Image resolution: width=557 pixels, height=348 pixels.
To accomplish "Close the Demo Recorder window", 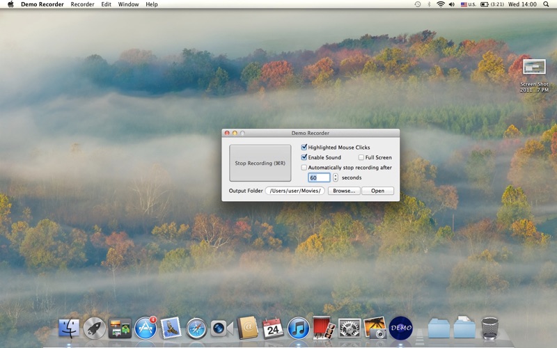I will pyautogui.click(x=227, y=133).
